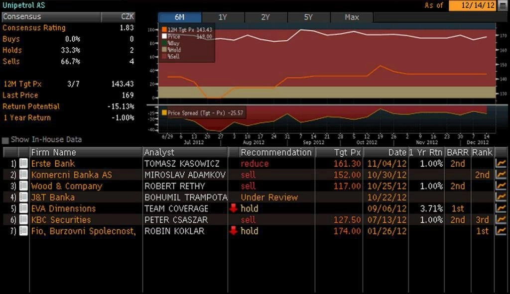
Task: Open the document icon for KBC Securities
Action: tap(23, 219)
